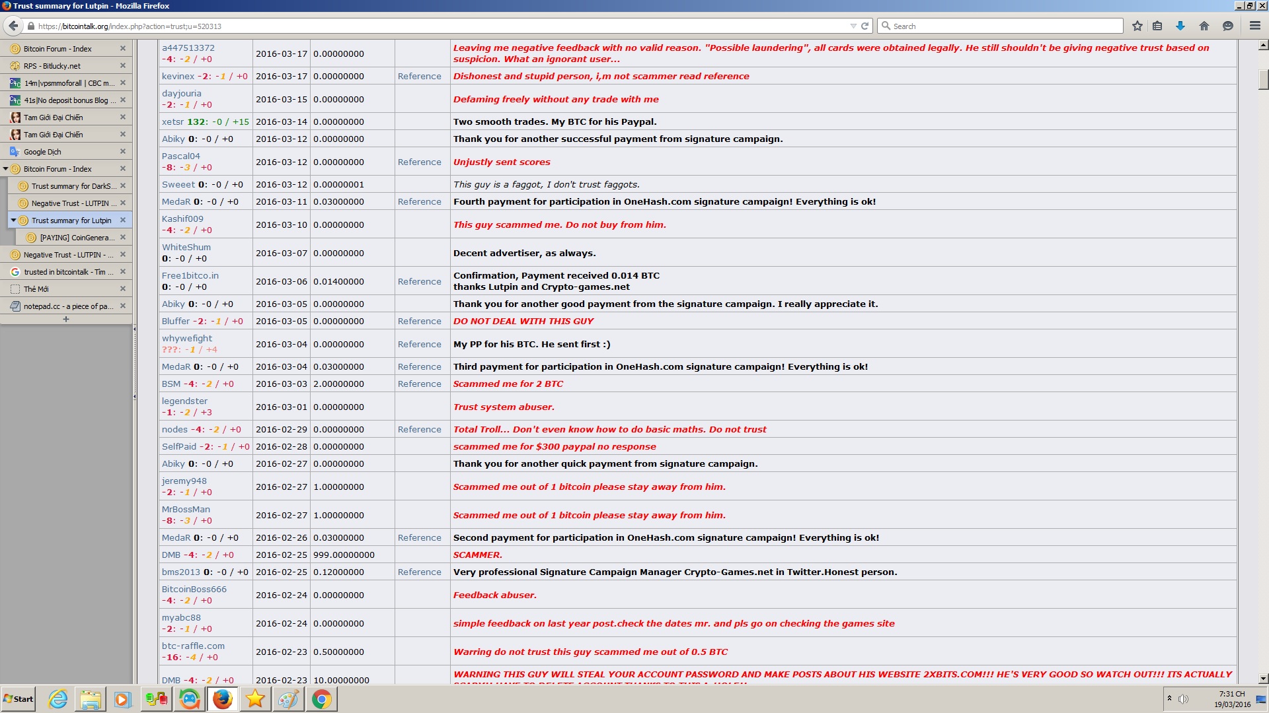The image size is (1269, 713).
Task: Open Google Chrome from taskbar
Action: coord(322,699)
